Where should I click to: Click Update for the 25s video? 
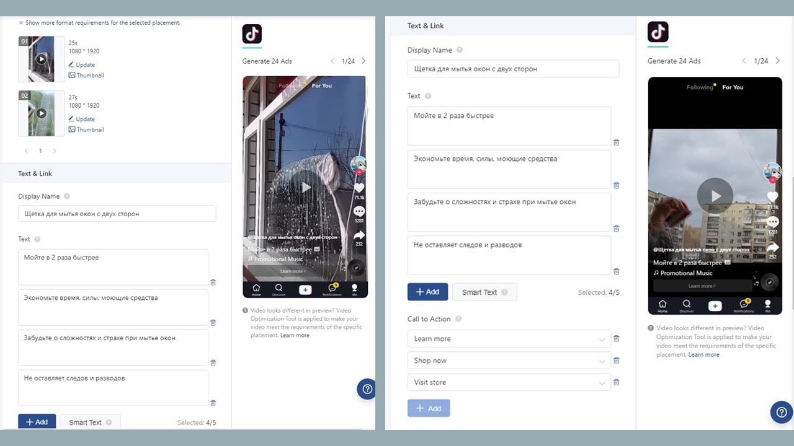[x=82, y=64]
